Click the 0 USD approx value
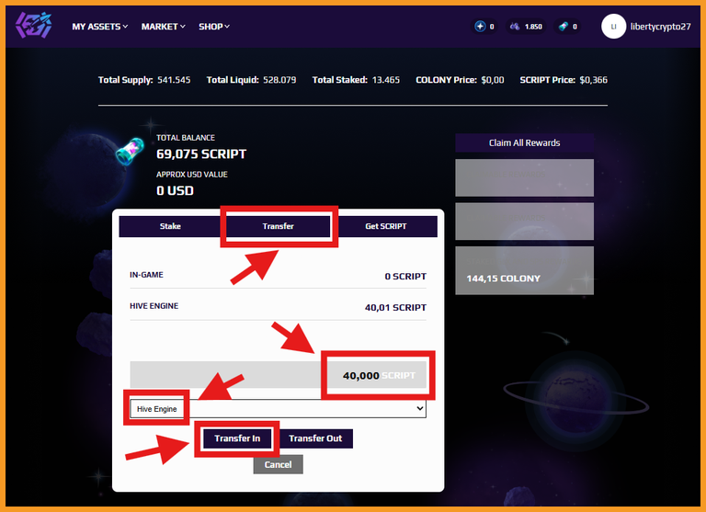The height and width of the screenshot is (512, 706). pos(175,190)
